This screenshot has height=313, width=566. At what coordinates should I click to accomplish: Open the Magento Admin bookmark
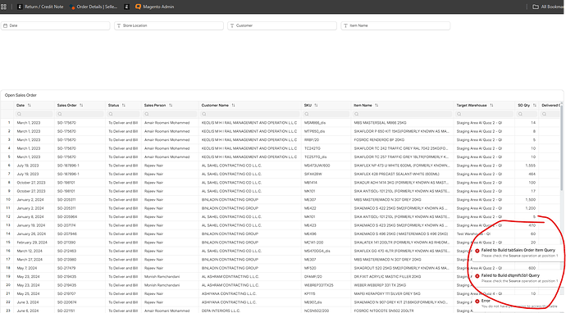click(154, 7)
